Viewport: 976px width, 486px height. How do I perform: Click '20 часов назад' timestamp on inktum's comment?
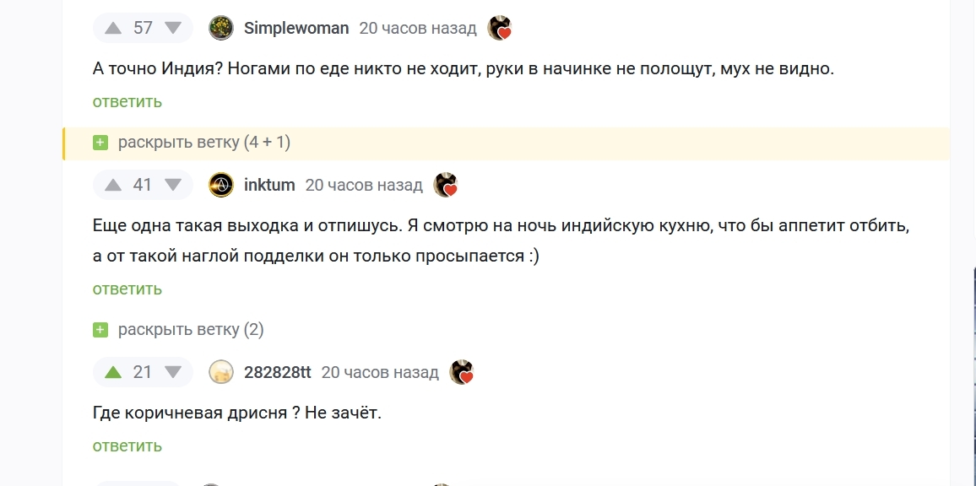(x=364, y=185)
